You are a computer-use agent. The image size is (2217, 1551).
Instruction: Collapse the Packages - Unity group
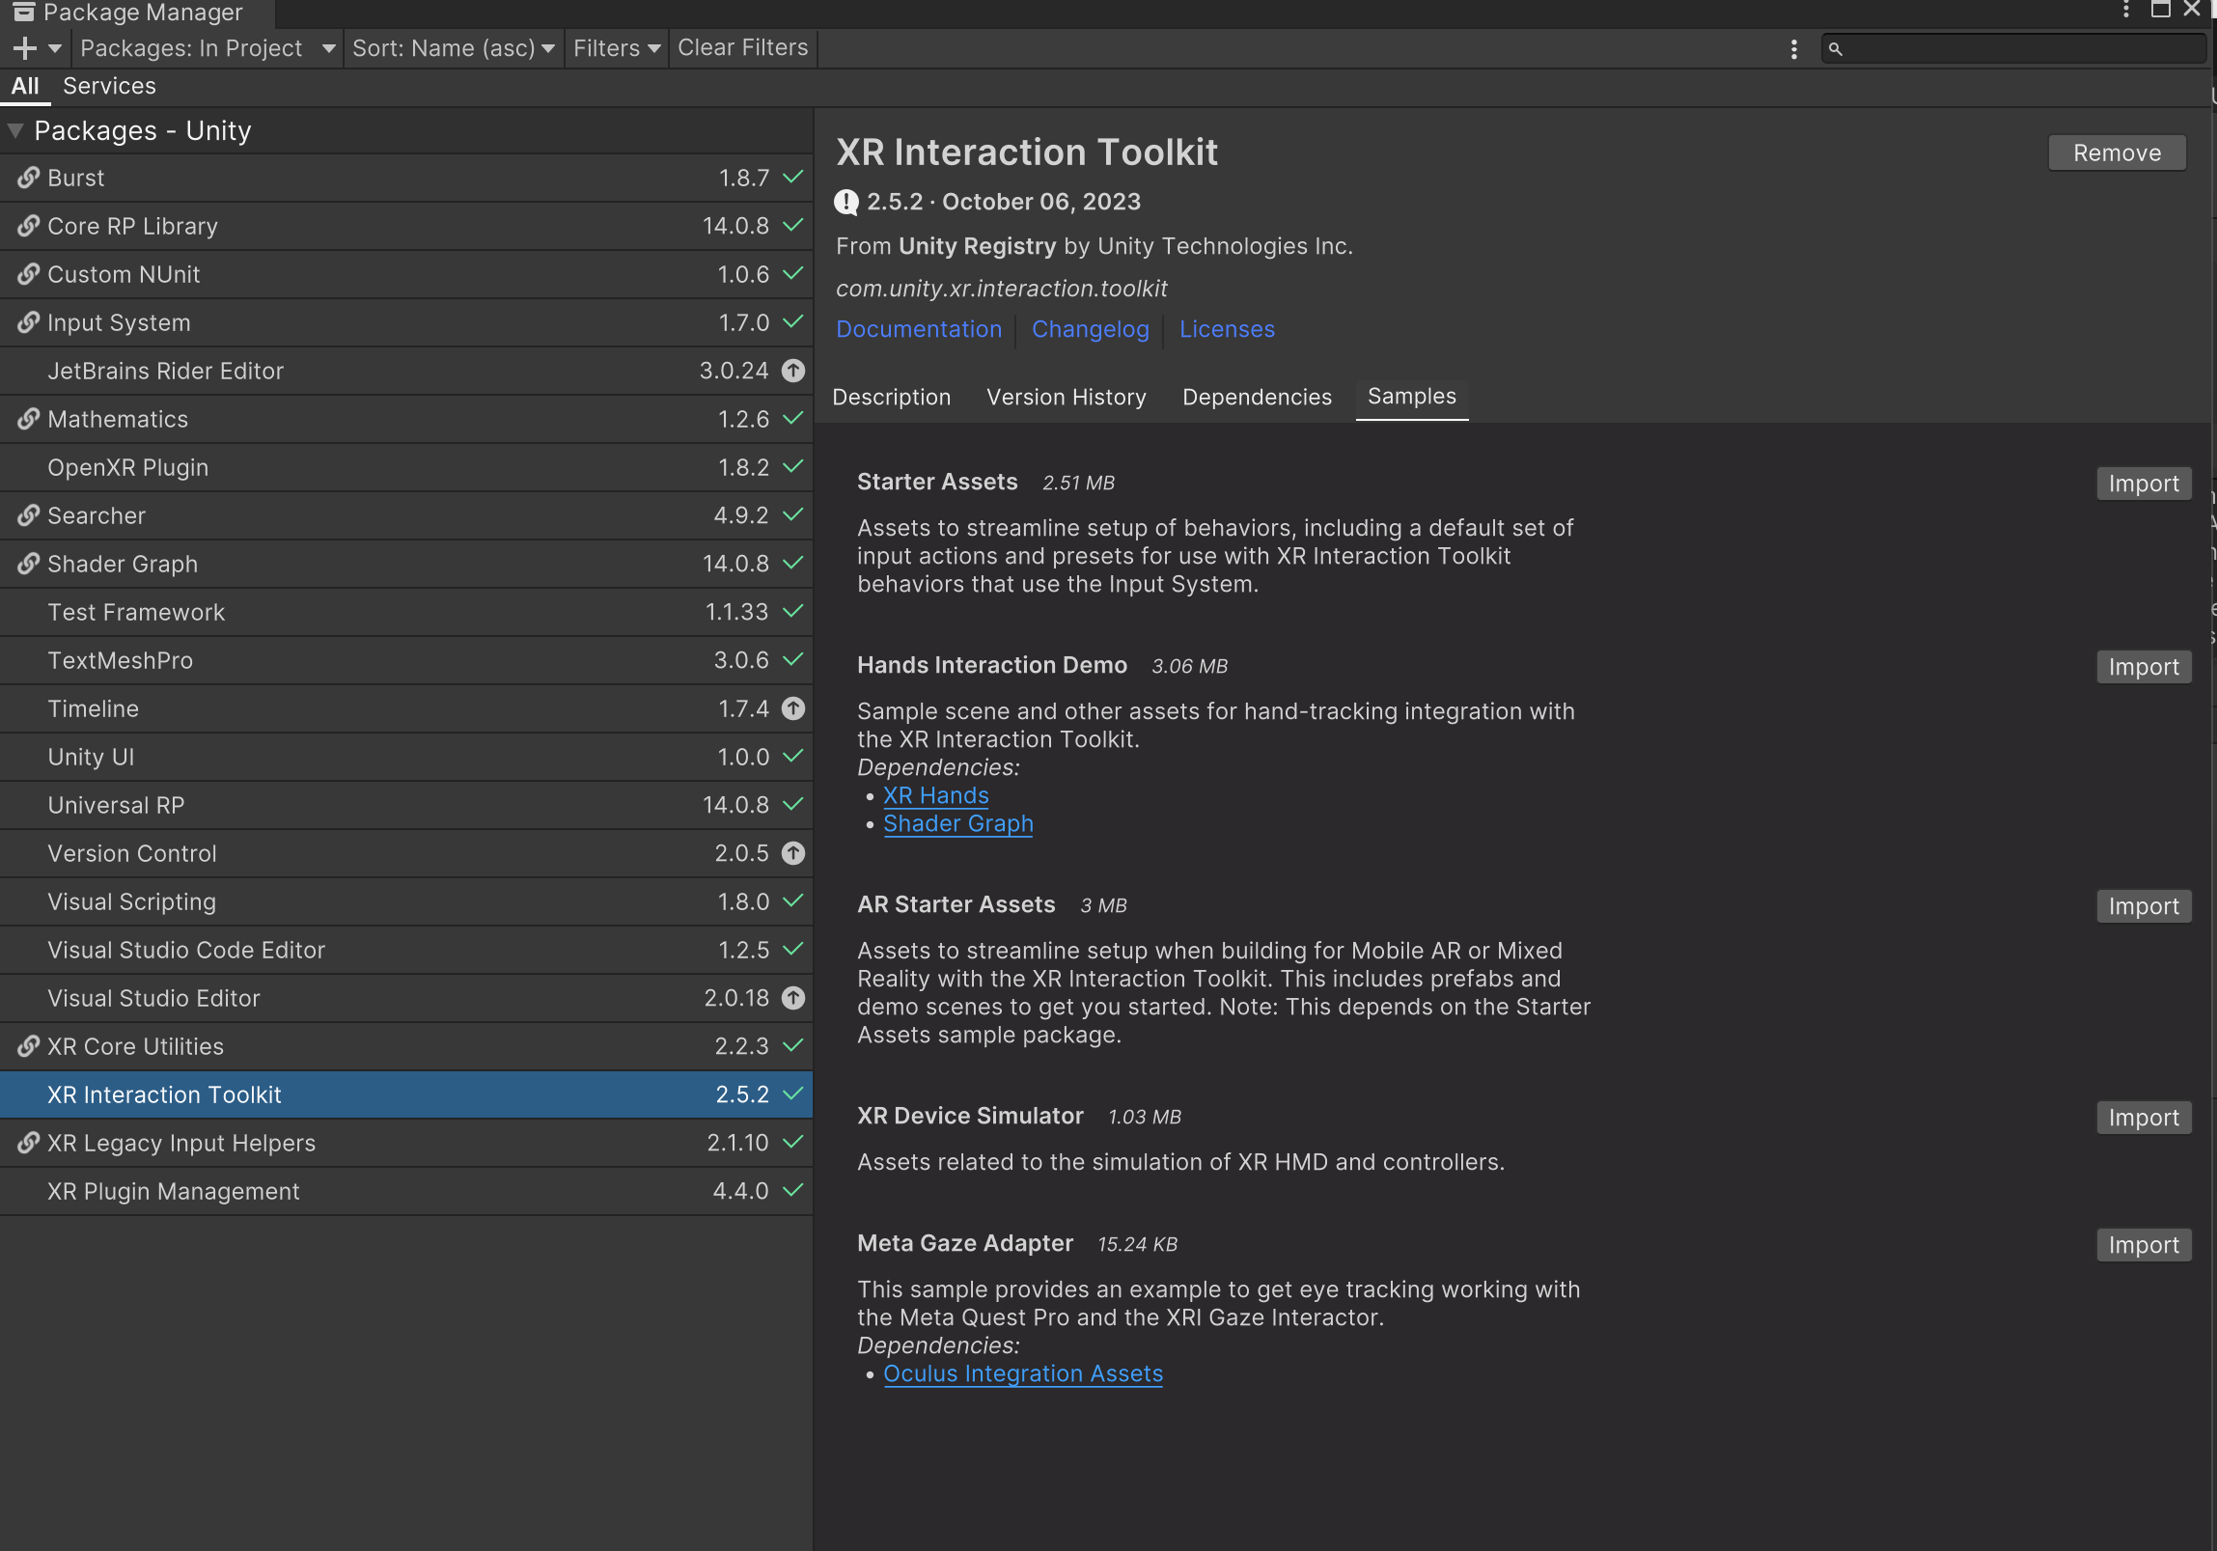(x=15, y=130)
